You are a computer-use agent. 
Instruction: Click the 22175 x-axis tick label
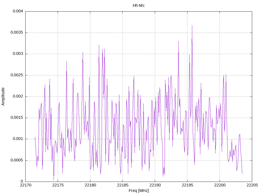[x=58, y=185]
